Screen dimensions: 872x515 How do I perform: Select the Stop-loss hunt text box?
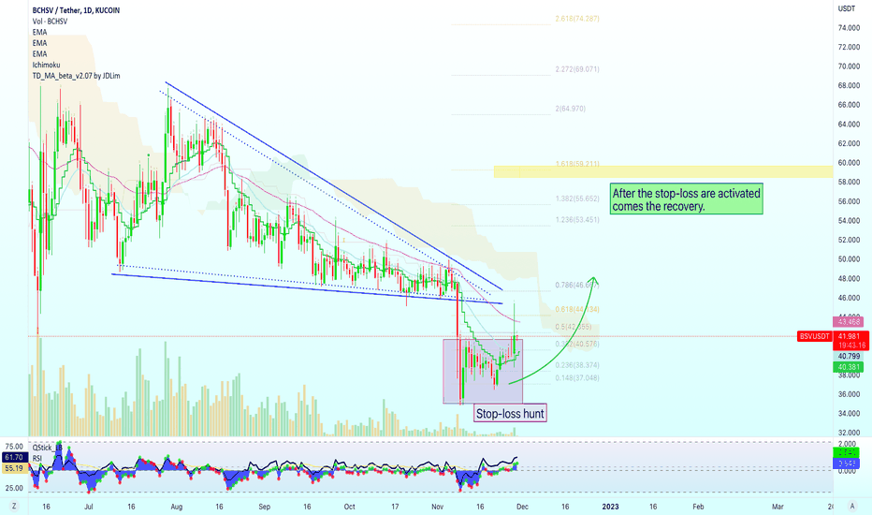point(510,414)
